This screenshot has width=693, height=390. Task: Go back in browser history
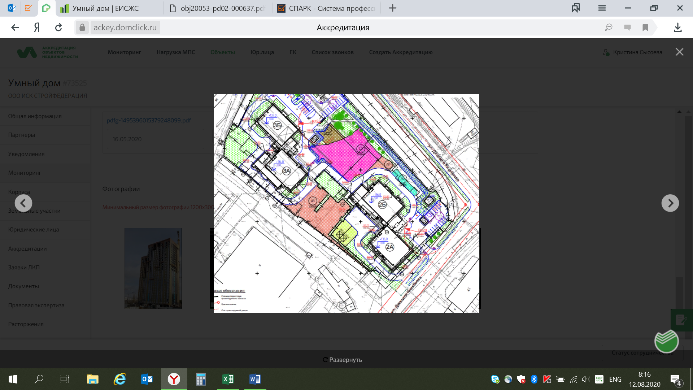[15, 27]
